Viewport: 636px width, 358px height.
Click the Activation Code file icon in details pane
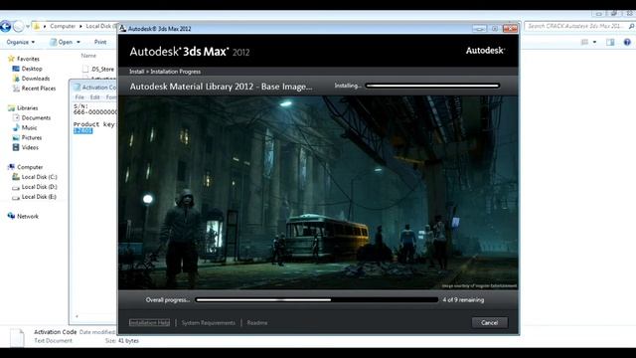click(x=17, y=337)
